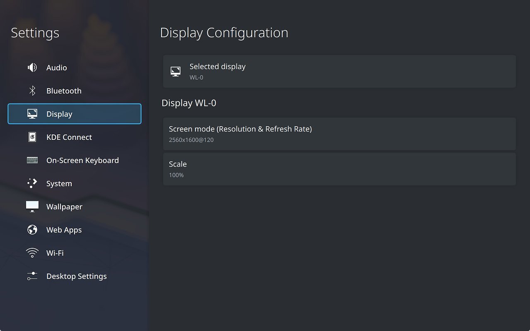530x331 pixels.
Task: Click the Display Configuration page title
Action: pos(224,33)
